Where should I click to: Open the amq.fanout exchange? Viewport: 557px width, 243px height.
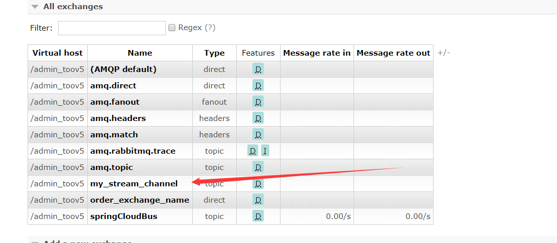(x=115, y=102)
